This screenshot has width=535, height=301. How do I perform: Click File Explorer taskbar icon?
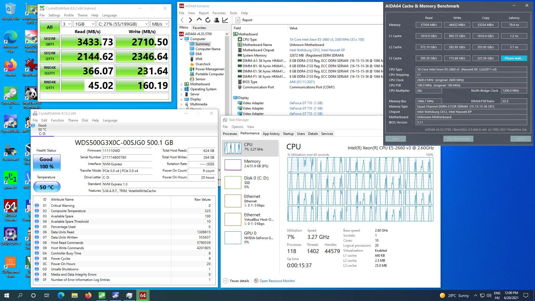pos(74,295)
